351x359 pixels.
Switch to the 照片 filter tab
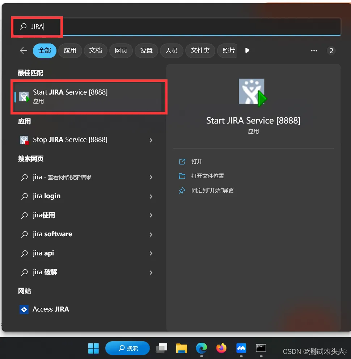click(227, 51)
